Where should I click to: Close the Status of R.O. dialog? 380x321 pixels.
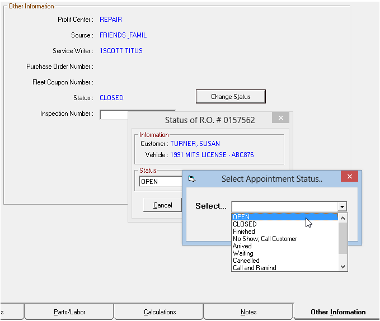coord(280,118)
